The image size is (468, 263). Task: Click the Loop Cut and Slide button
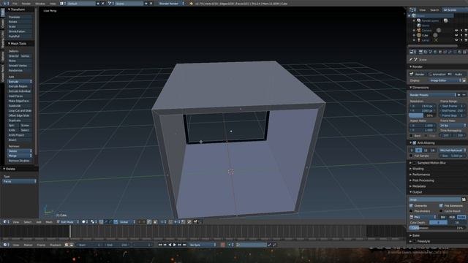click(x=20, y=110)
